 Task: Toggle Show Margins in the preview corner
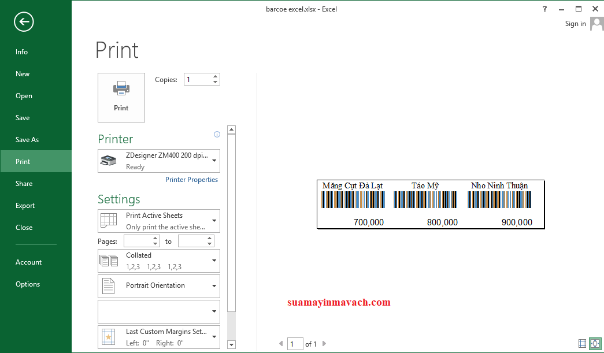[x=583, y=344]
